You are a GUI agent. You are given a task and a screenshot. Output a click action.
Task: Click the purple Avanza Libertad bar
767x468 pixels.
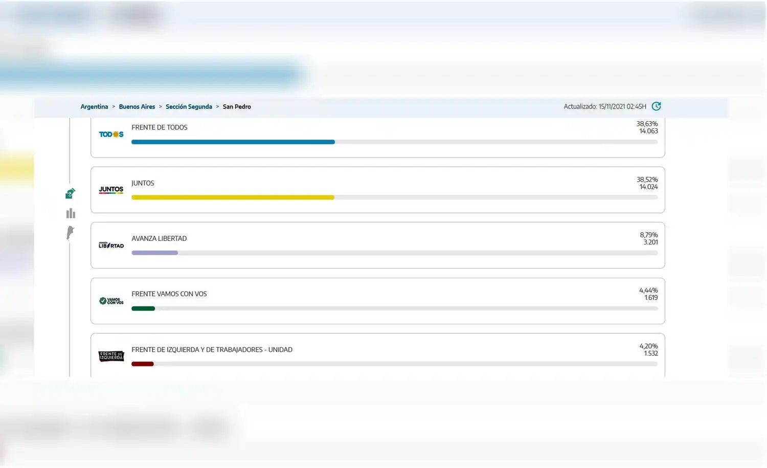tap(154, 253)
